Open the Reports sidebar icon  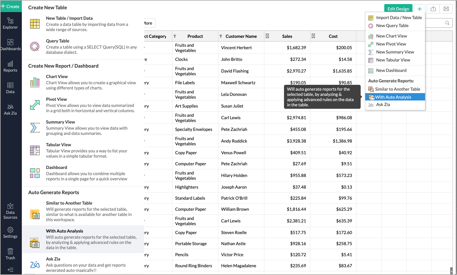(10, 66)
